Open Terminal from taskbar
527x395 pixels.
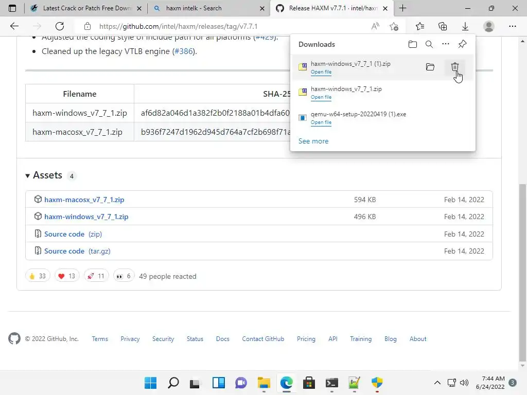tap(332, 383)
